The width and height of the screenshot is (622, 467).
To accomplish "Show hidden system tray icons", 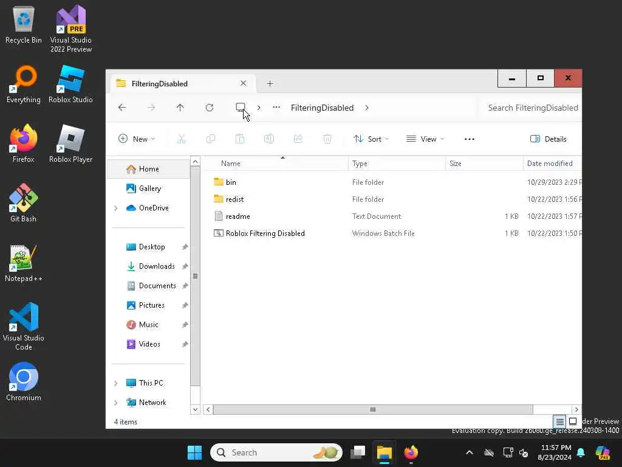I will 470,452.
